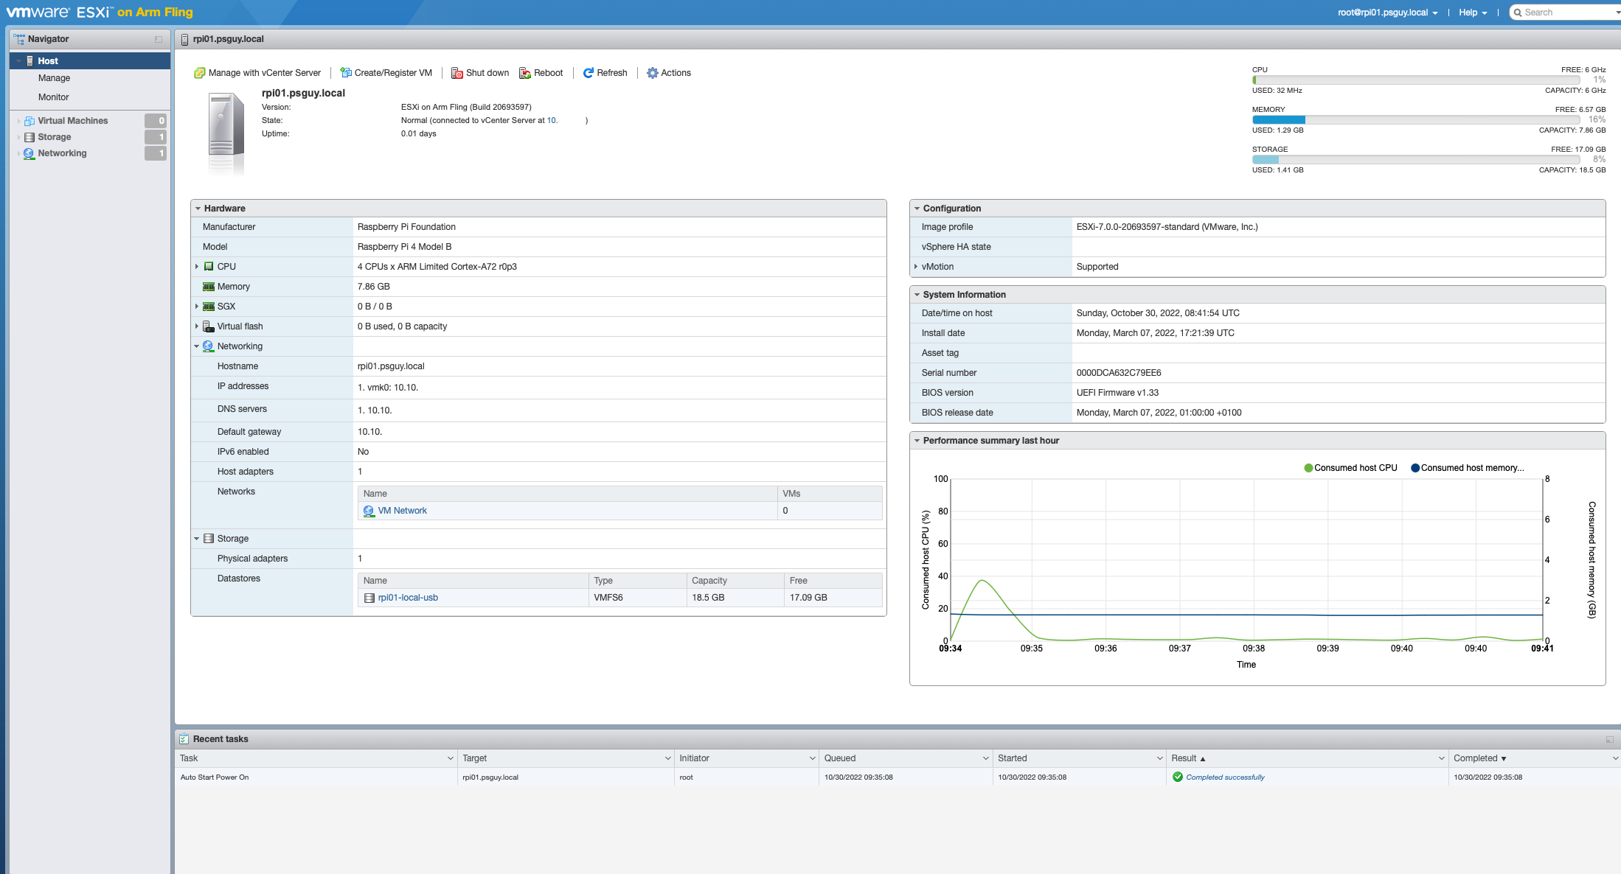1621x874 pixels.
Task: Click the Shut down button
Action: tap(480, 73)
